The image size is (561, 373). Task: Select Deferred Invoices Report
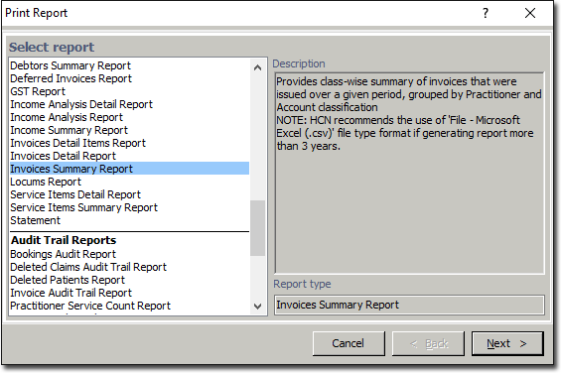coord(70,78)
